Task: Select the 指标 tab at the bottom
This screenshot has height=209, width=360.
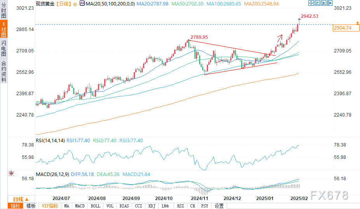Action: click(x=16, y=206)
